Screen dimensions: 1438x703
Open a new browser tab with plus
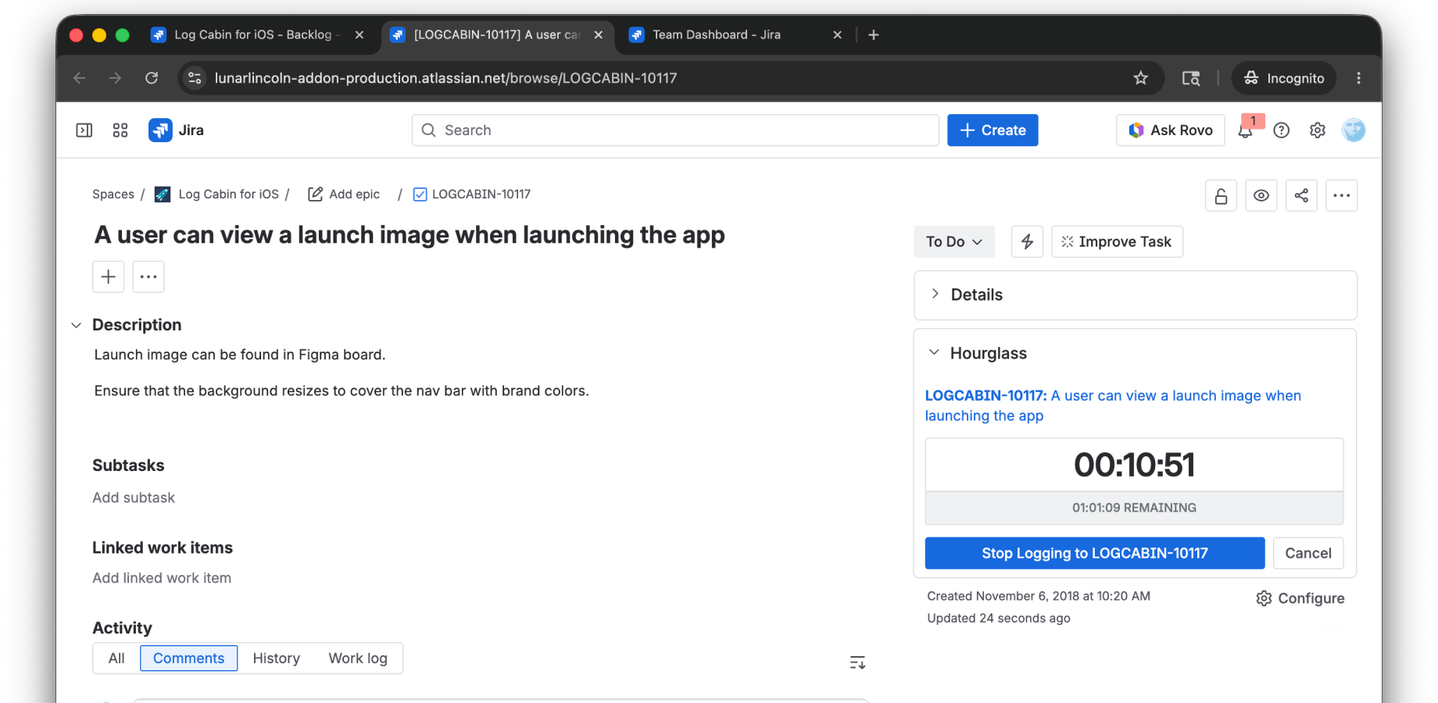tap(874, 35)
